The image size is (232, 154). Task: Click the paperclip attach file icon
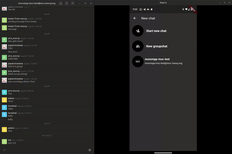[x=4, y=150]
